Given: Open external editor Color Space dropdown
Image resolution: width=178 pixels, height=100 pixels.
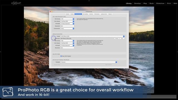Looking at the screenshot, I should click(67, 43).
